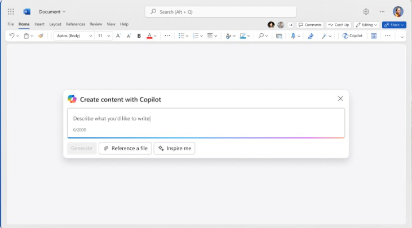Click the Designer wand icon
The height and width of the screenshot is (228, 412).
point(324,36)
